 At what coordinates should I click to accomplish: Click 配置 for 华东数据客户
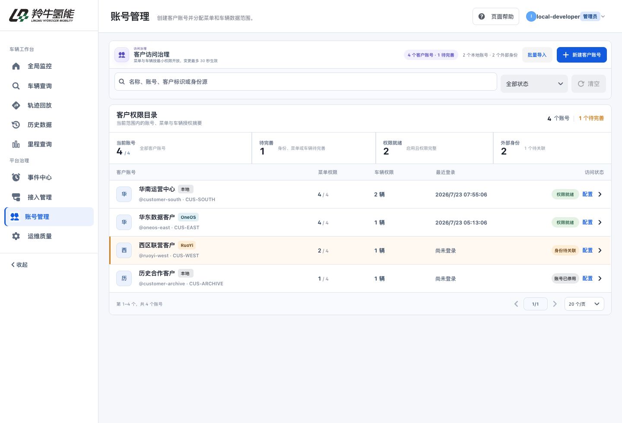587,222
